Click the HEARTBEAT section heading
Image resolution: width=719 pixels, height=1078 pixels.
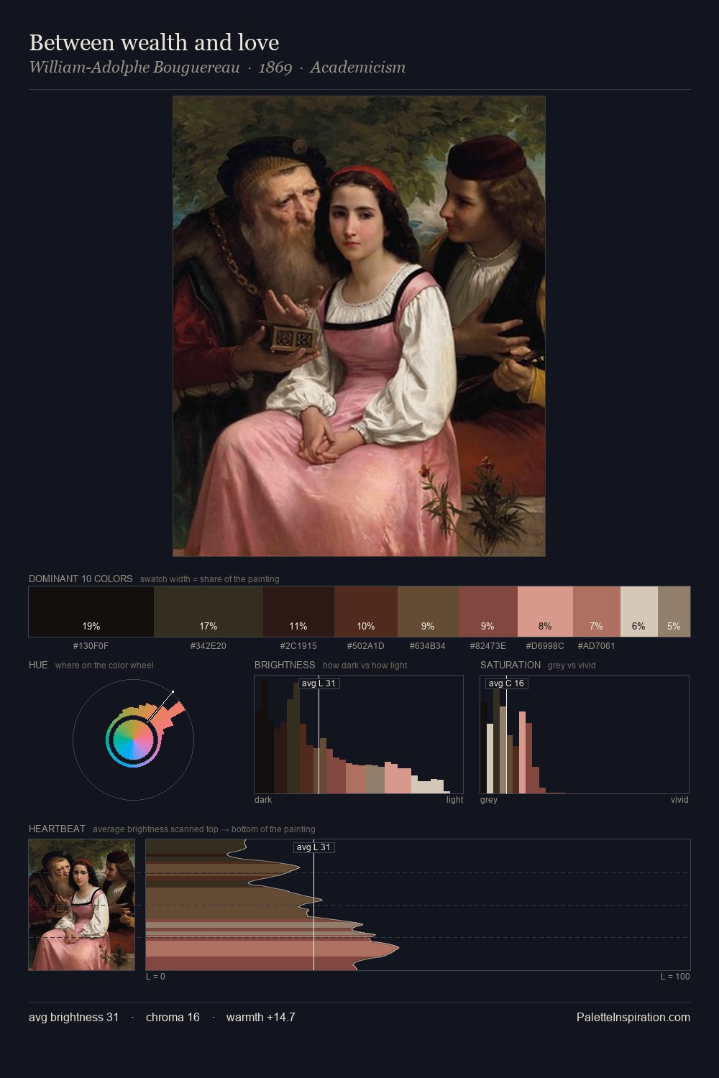tap(57, 829)
